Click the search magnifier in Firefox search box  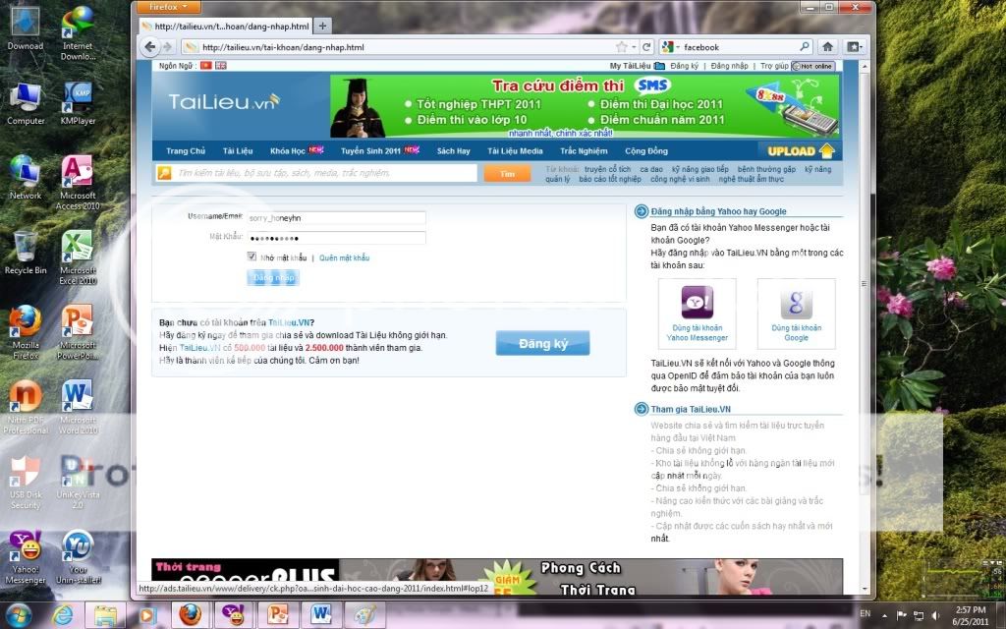tap(805, 47)
